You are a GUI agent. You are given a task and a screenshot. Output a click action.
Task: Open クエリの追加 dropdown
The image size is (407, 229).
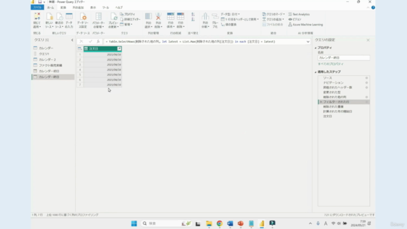coord(273,19)
